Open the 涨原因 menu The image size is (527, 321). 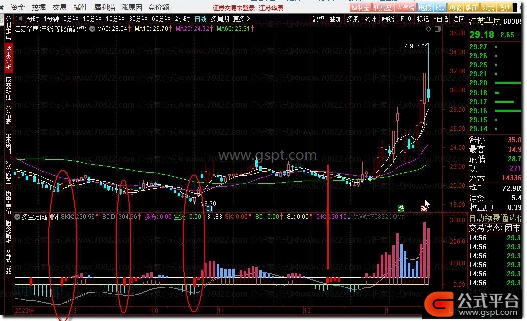(131, 7)
